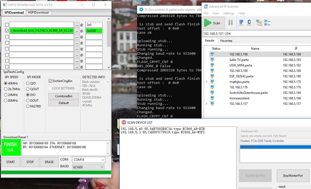The height and width of the screenshot is (189, 311).
Task: Click the class C subnet icon
Action: click(x=249, y=23)
